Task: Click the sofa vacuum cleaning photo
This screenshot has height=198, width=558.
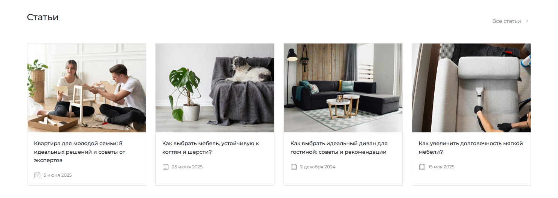Action: [471, 88]
